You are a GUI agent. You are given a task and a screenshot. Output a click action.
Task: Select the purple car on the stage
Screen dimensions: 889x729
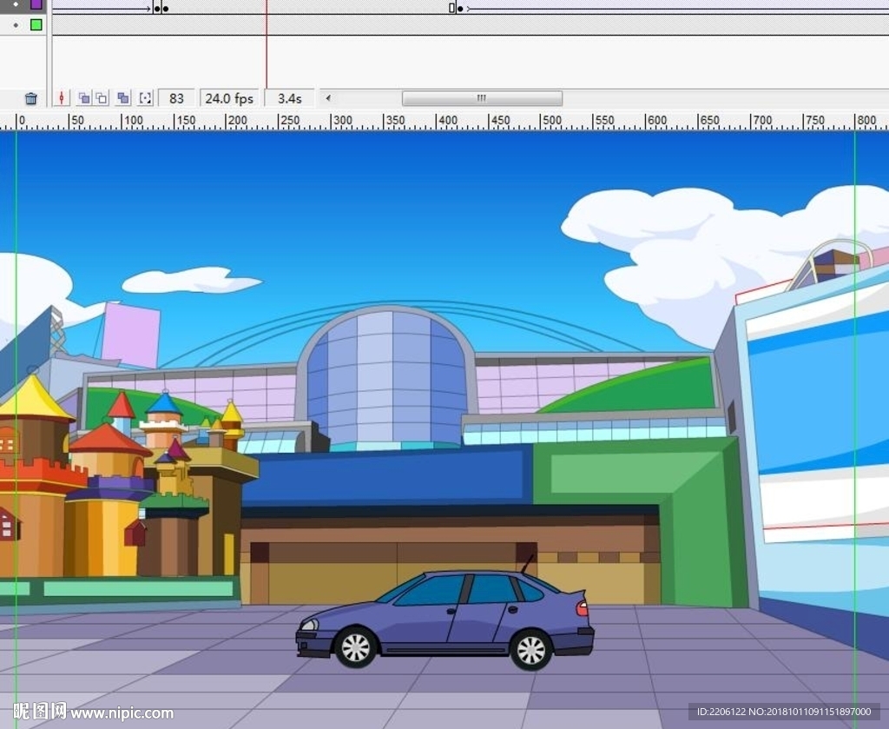click(445, 620)
